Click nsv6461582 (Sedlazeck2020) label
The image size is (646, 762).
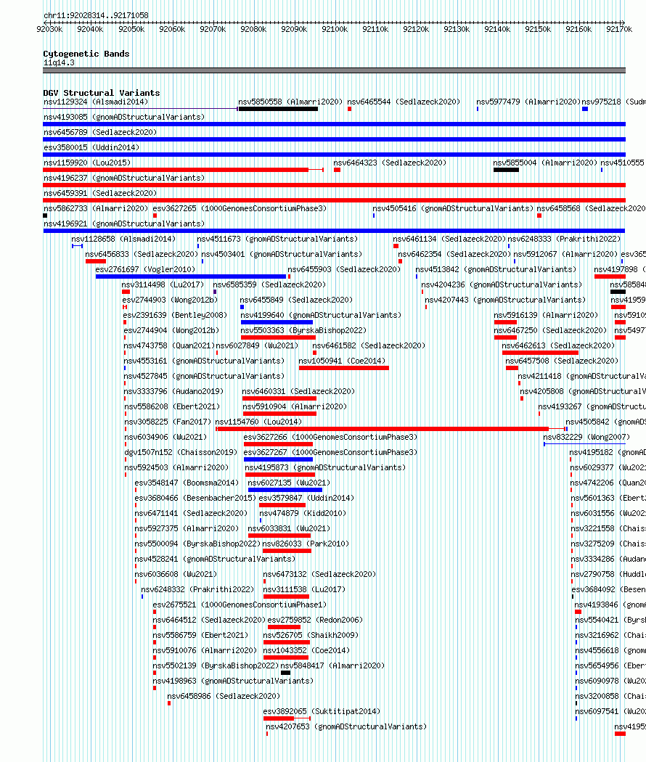369,345
